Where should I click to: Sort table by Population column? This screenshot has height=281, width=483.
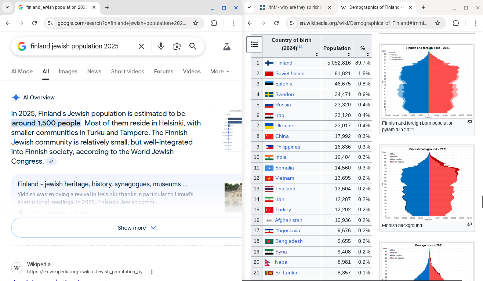pyautogui.click(x=349, y=55)
